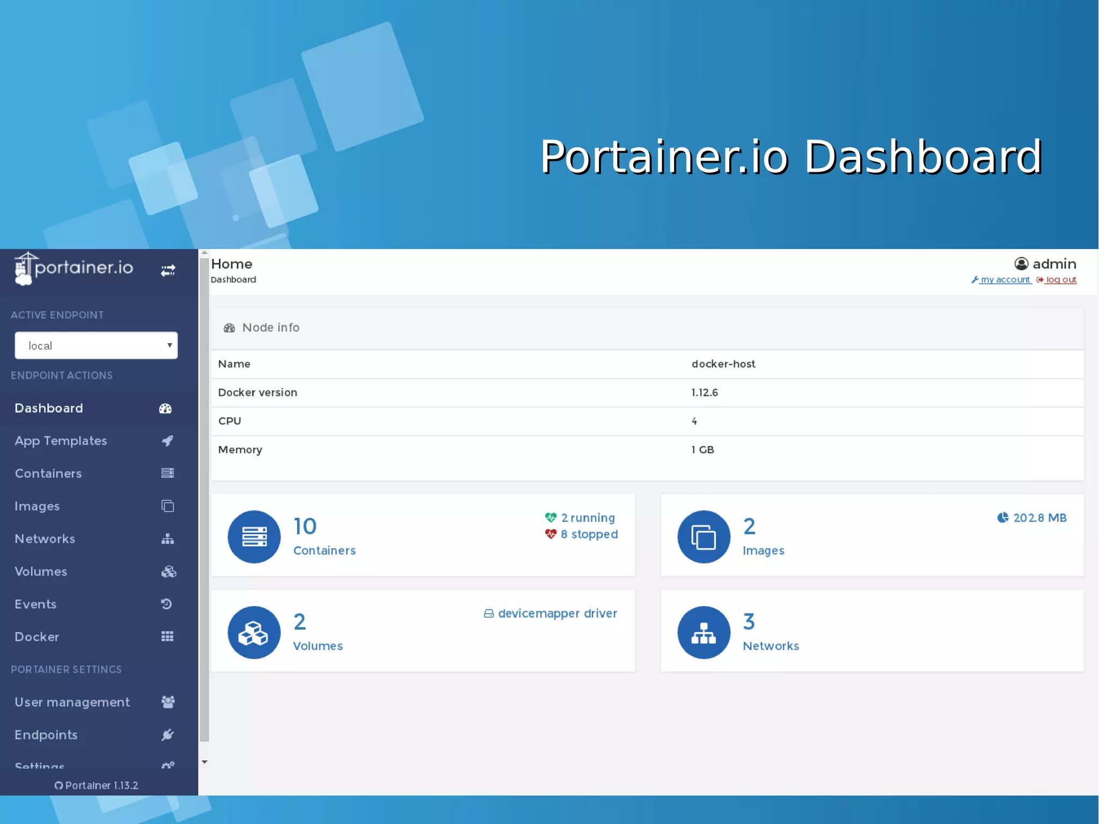Click the disk icon beside devicemapper driver
This screenshot has width=1099, height=824.
489,614
